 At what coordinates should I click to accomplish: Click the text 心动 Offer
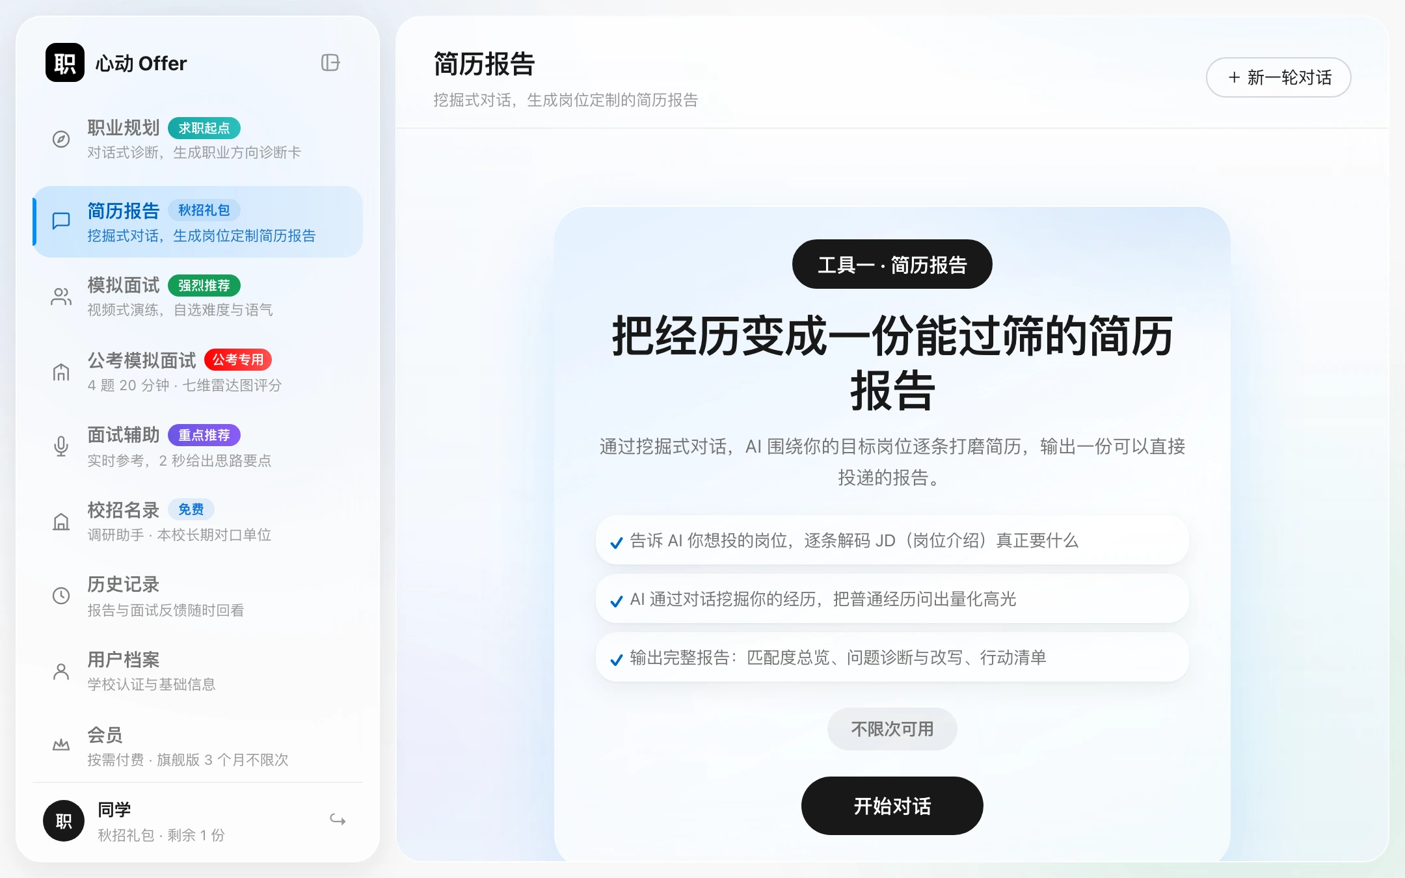pyautogui.click(x=141, y=63)
